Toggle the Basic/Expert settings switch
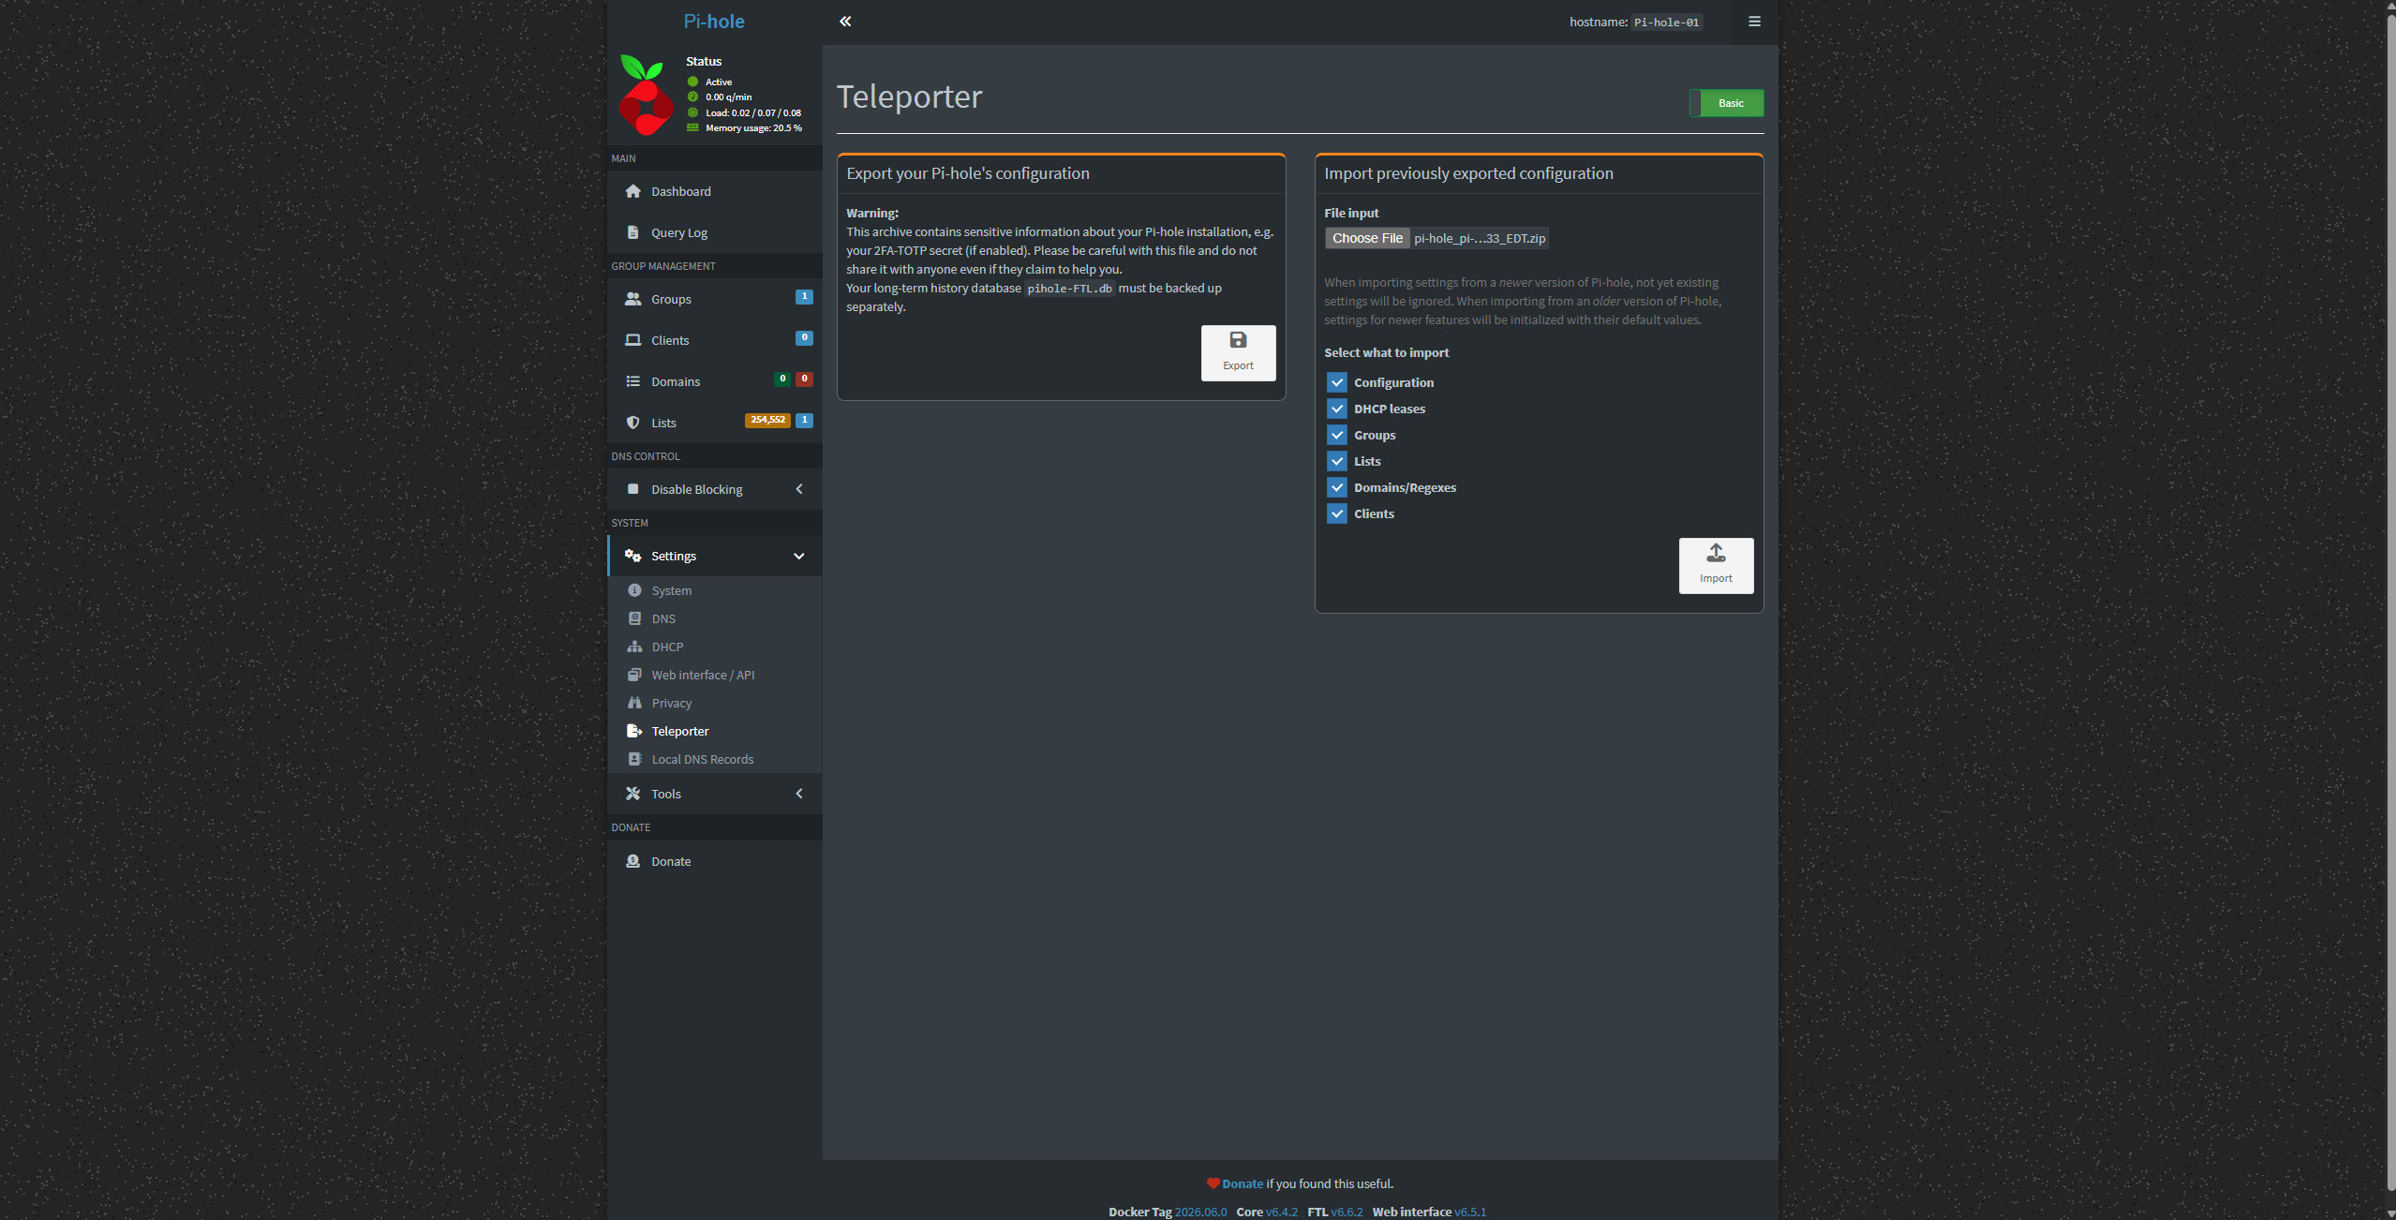This screenshot has height=1220, width=2396. 1726,103
